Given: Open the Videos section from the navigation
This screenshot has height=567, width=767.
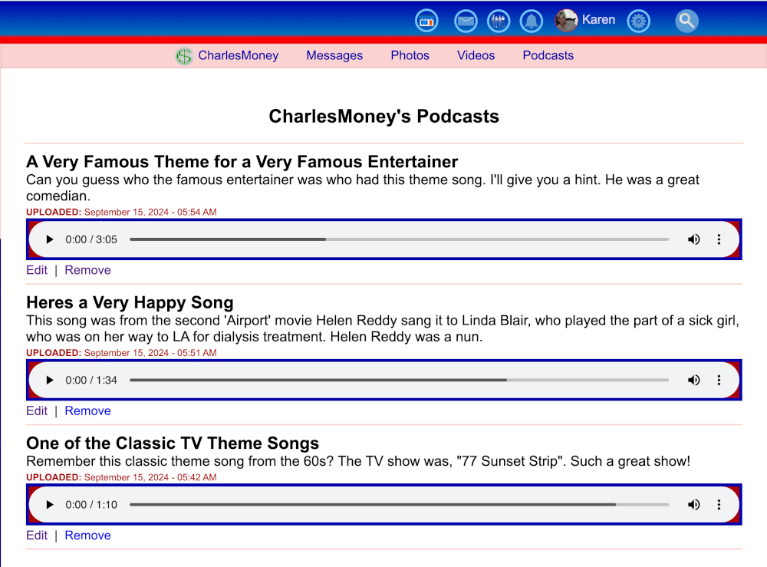Looking at the screenshot, I should (x=476, y=55).
